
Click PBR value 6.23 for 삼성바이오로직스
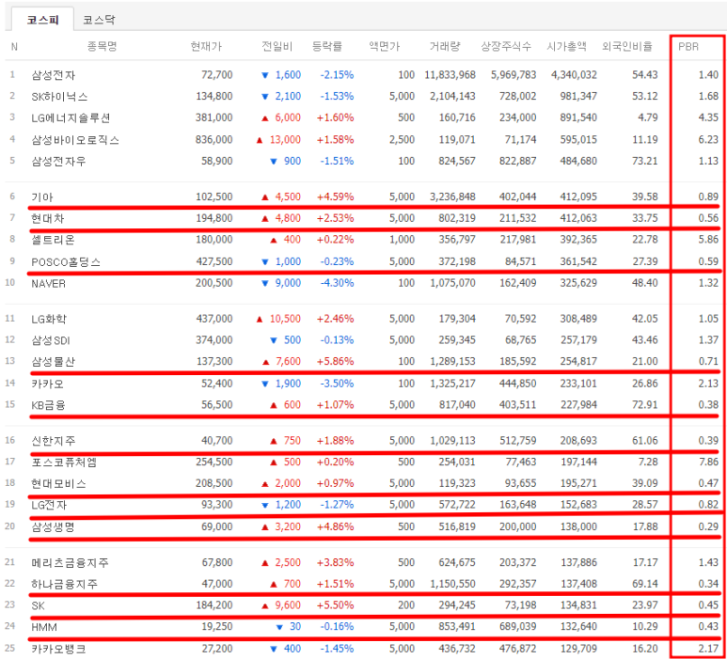click(708, 139)
